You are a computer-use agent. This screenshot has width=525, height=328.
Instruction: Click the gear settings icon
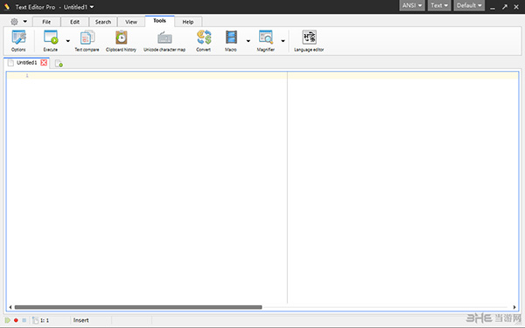tap(14, 22)
